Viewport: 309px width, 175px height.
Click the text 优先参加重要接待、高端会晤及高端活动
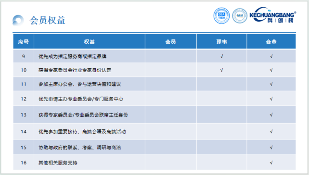pyautogui.click(x=82, y=132)
